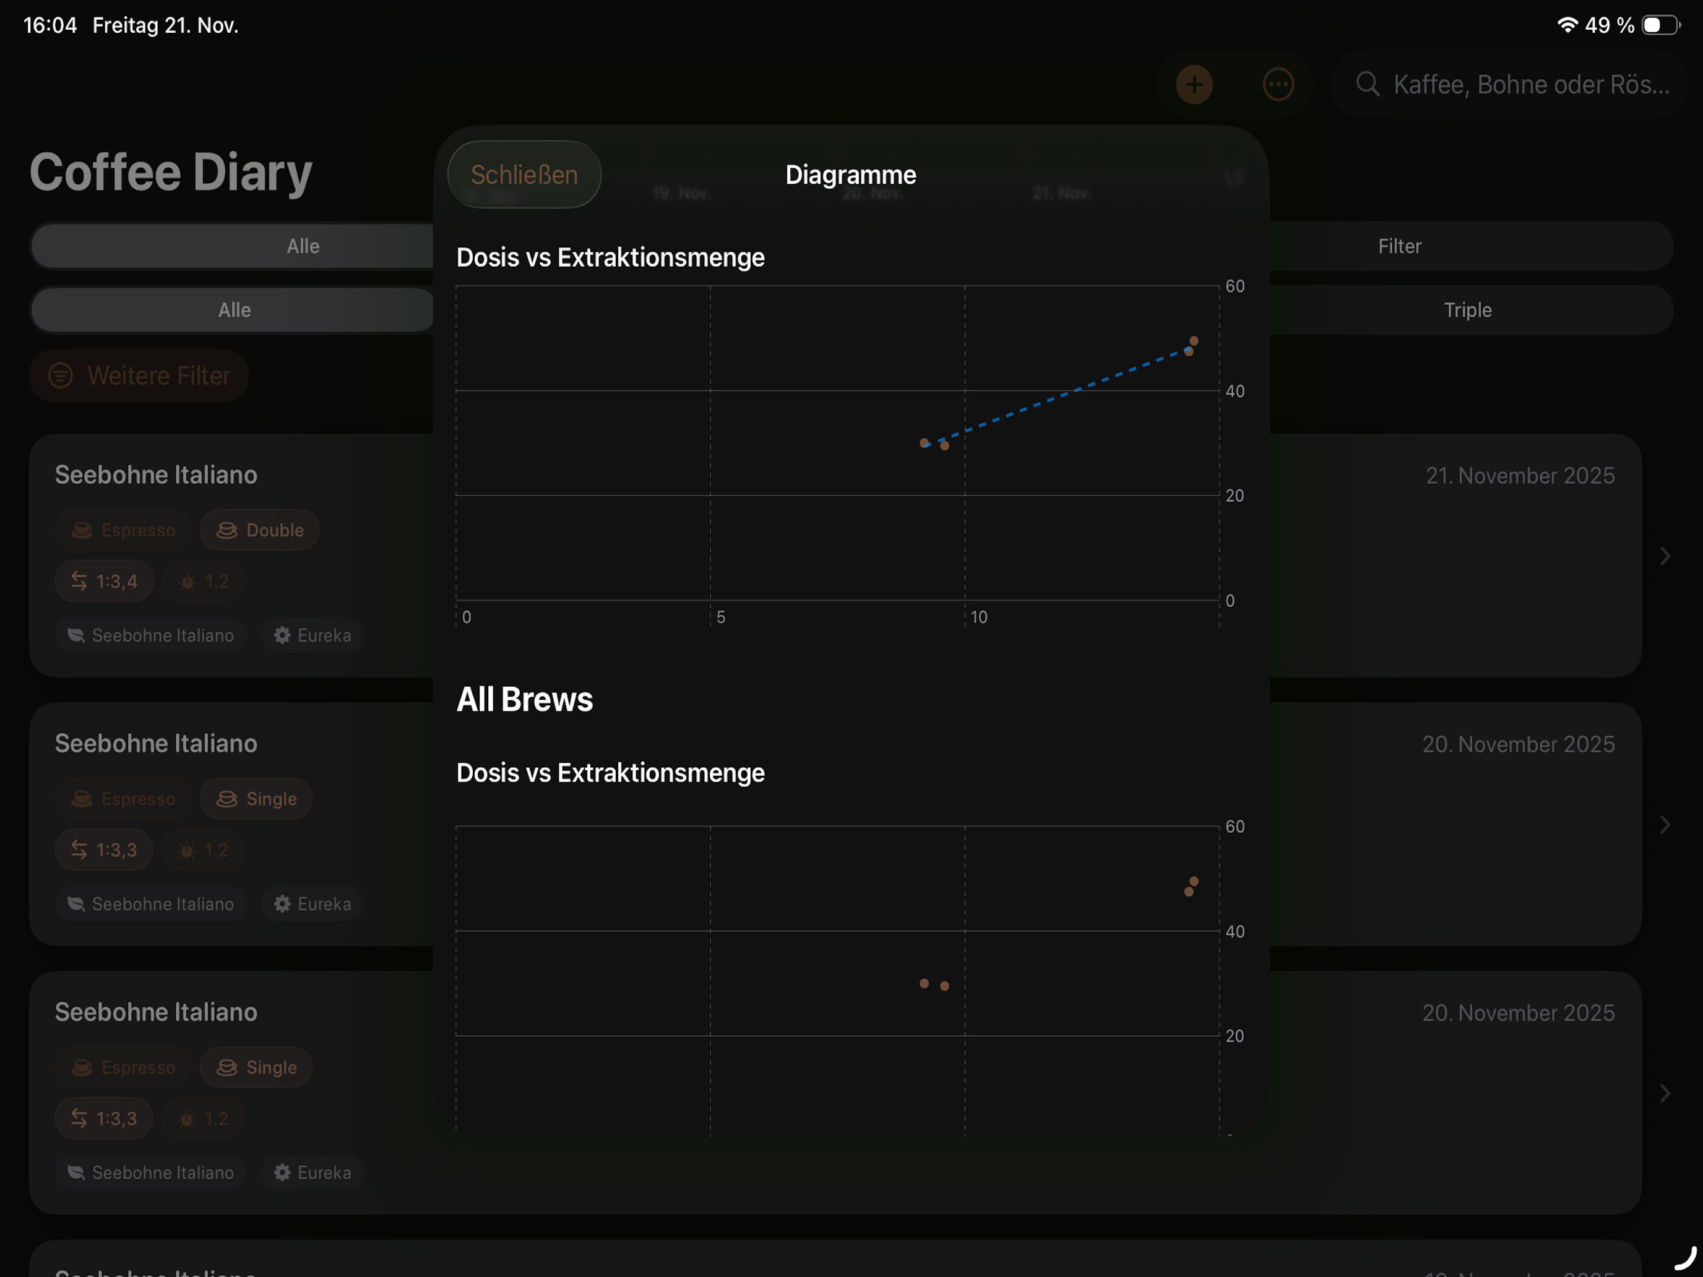Click upper Dosis vs Extraktionsmenge chart title

611,257
